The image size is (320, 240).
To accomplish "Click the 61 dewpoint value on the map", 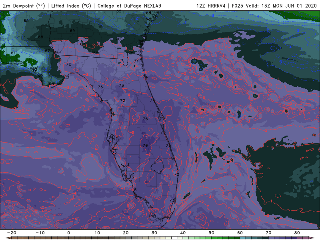I will coord(13,53).
